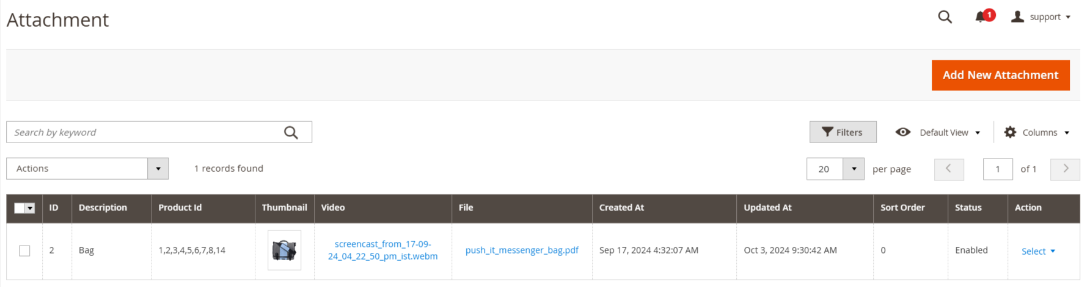Open the Filters panel
This screenshot has height=287, width=1090.
click(843, 132)
